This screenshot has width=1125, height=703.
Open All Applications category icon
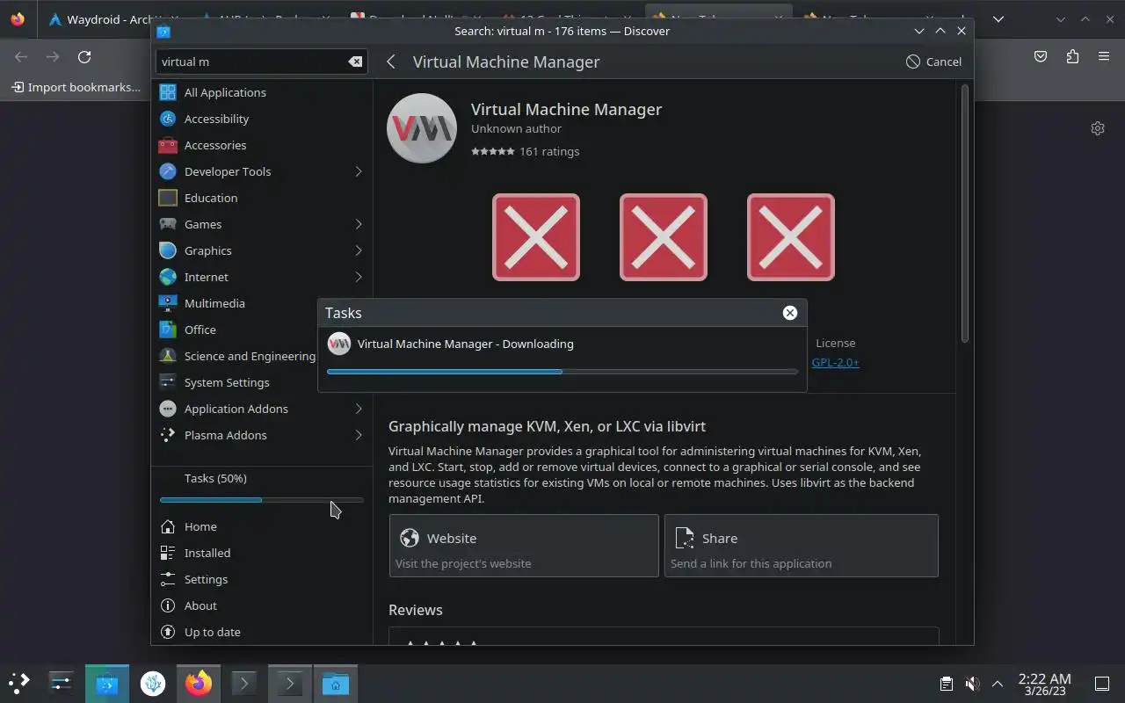tap(168, 92)
